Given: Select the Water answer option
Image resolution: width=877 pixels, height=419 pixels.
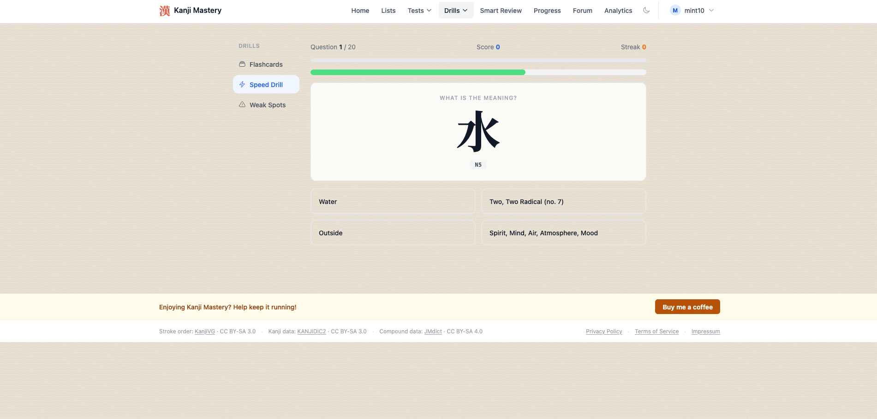Looking at the screenshot, I should 393,201.
